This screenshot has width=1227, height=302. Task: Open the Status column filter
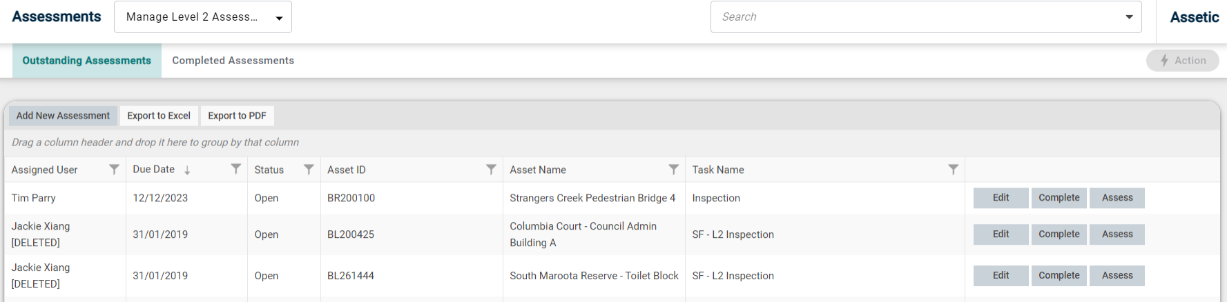tap(309, 169)
